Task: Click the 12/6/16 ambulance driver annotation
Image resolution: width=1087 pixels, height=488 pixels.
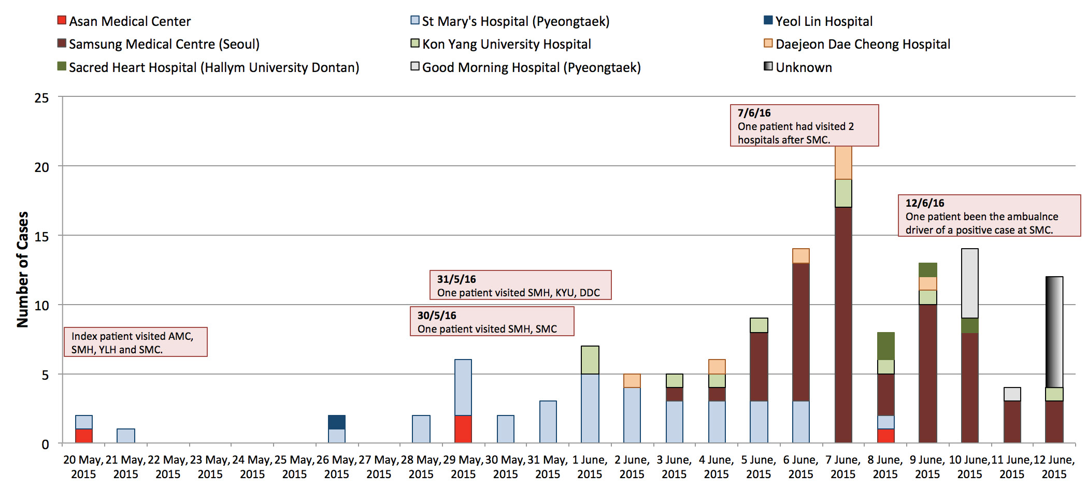Action: [x=989, y=216]
